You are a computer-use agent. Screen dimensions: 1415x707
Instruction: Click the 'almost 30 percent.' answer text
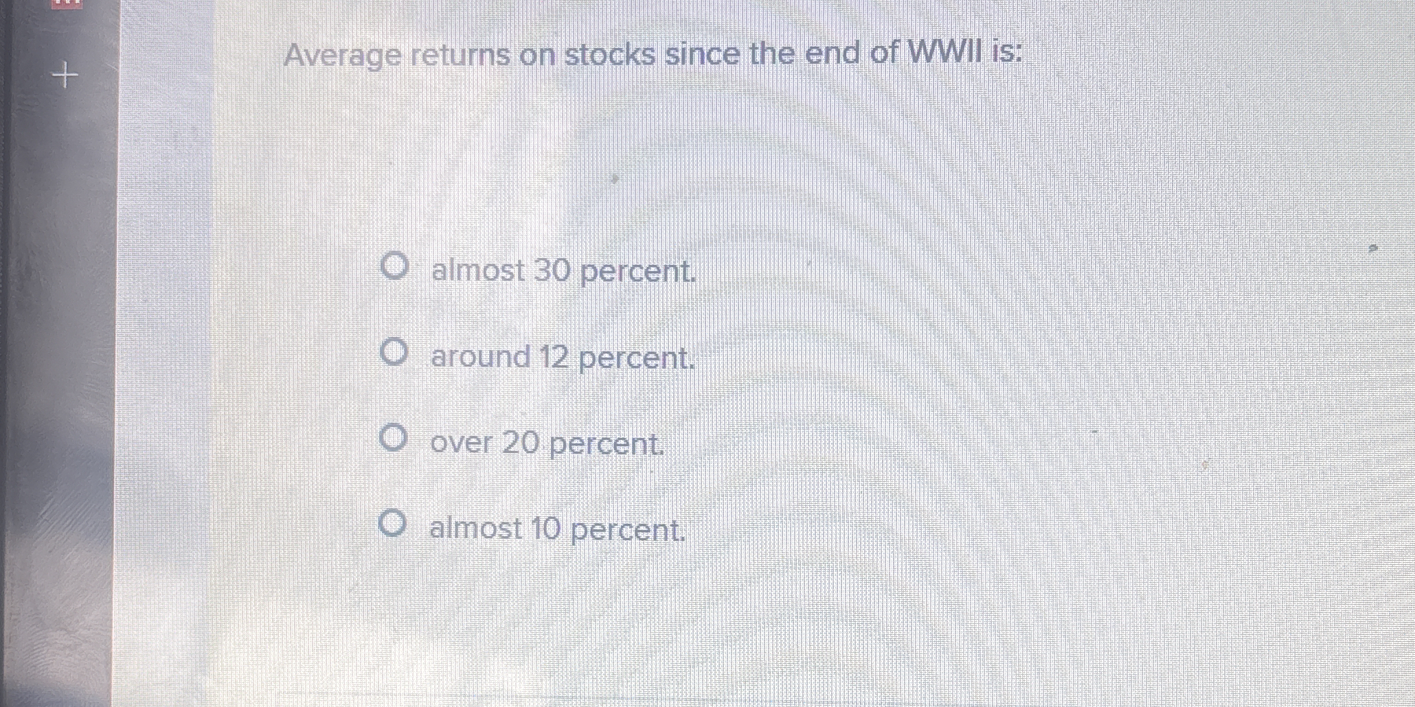pyautogui.click(x=563, y=270)
